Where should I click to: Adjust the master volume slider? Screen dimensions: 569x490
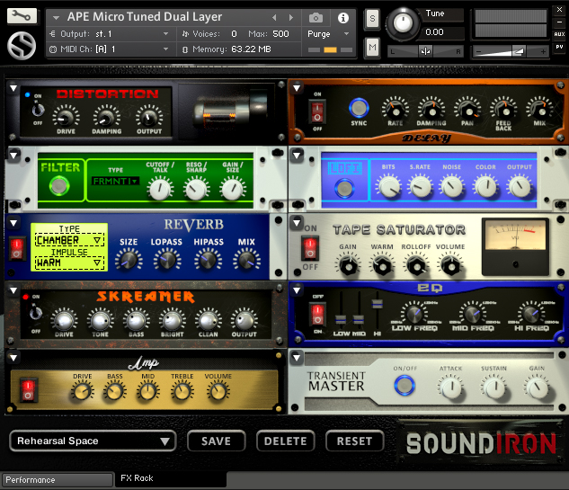[x=511, y=51]
